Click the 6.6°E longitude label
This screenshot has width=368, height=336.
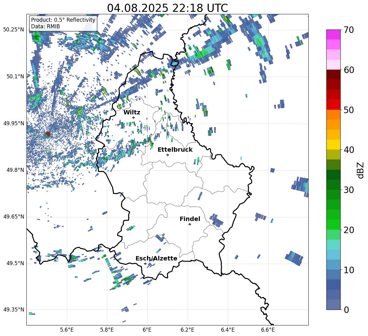pyautogui.click(x=268, y=330)
